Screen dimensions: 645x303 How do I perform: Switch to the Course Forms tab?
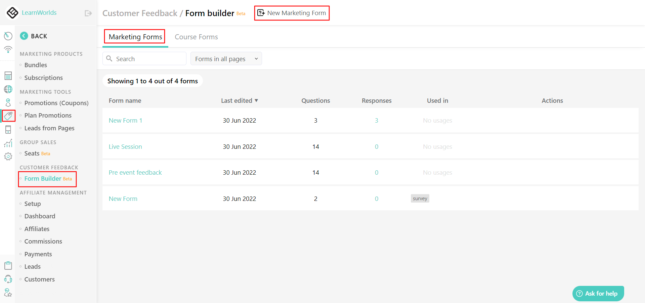[x=196, y=37]
